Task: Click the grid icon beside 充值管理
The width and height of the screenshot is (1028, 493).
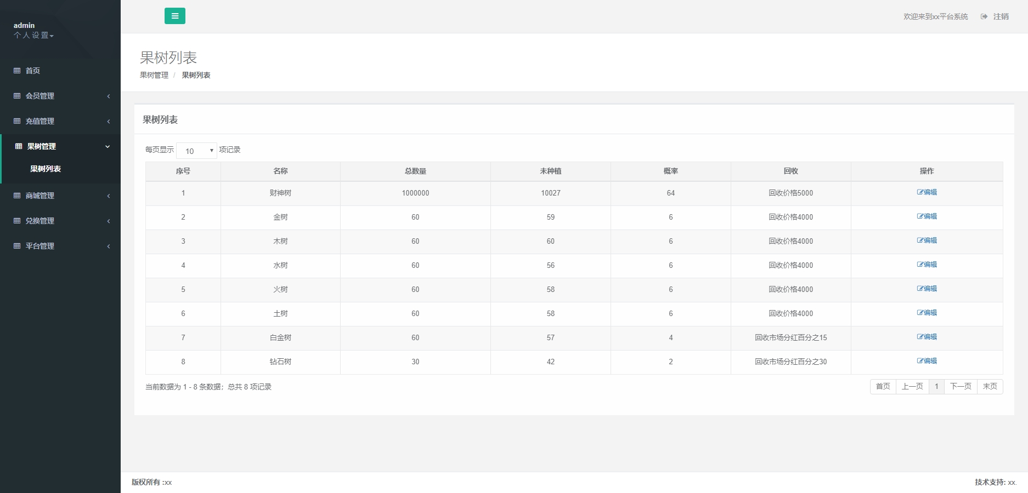Action: [17, 121]
